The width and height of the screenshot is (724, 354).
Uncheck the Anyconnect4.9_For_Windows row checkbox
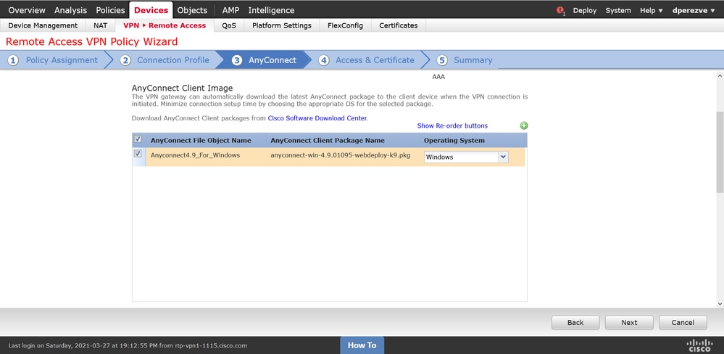pos(138,154)
